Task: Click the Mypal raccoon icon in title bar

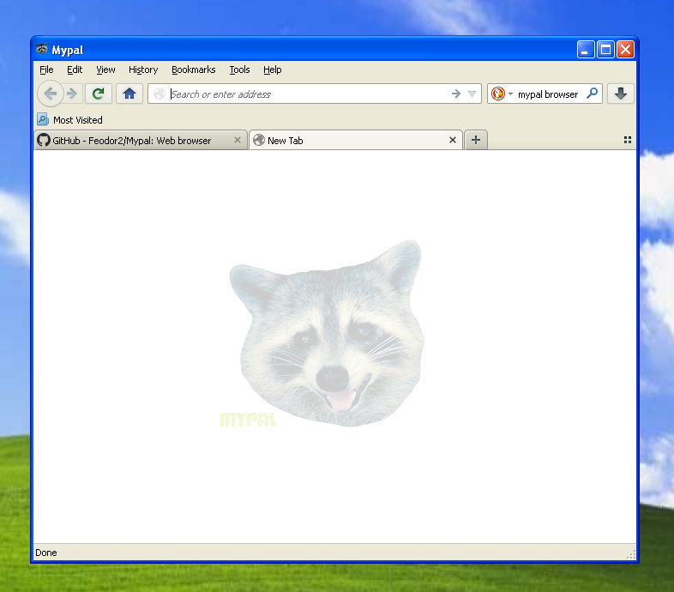Action: [42, 49]
